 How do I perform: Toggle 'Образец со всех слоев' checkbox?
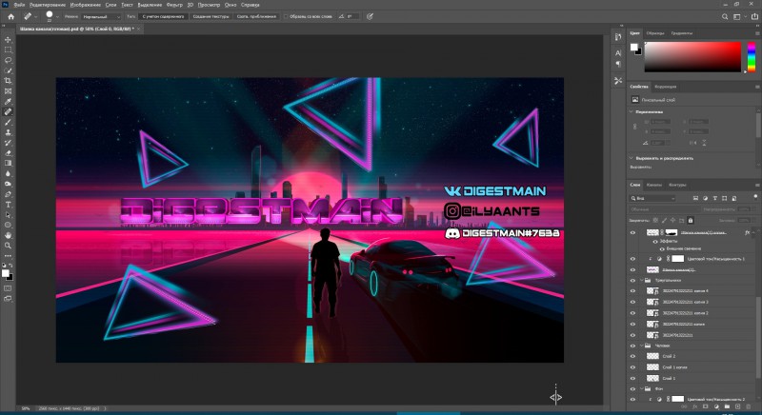tap(286, 16)
